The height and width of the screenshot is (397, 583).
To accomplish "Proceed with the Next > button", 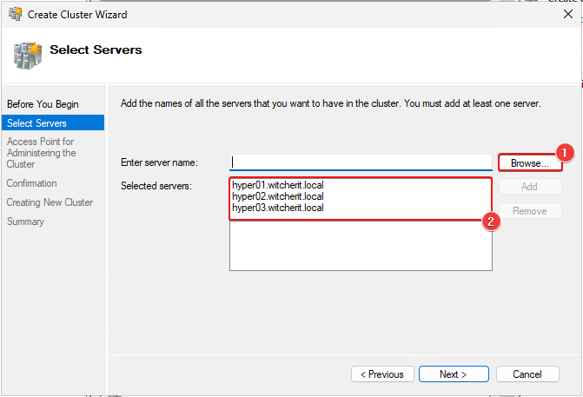I will 453,374.
